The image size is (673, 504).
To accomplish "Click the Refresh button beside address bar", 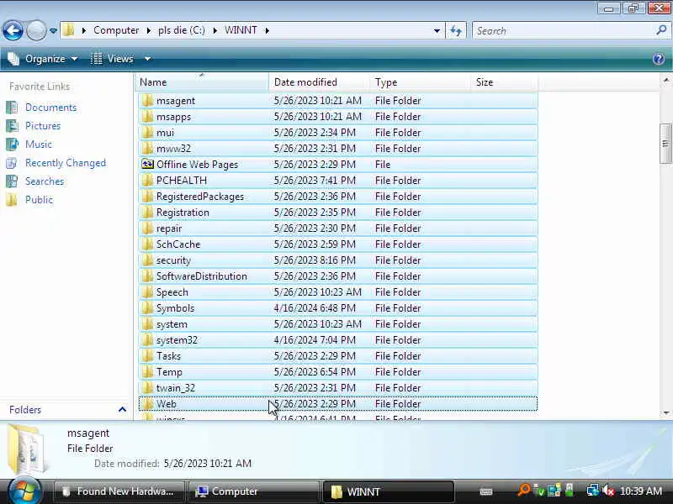I will 456,30.
